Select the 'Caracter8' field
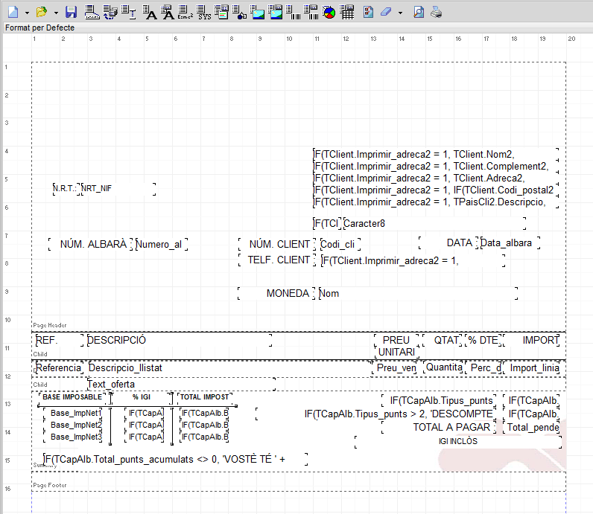 pos(434,224)
